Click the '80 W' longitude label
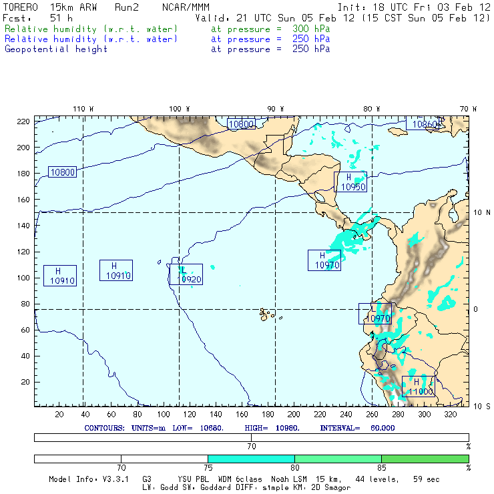The image size is (494, 494). point(371,109)
